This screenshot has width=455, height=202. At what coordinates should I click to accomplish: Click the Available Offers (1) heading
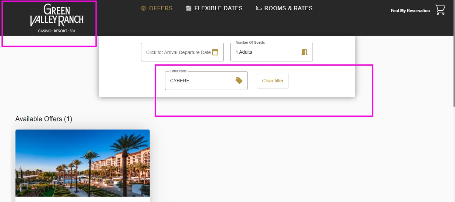click(44, 119)
